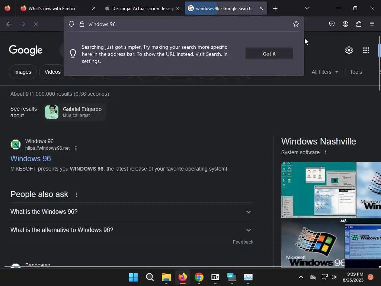Close the What's new with Firefox tab
Screen dimensions: 381x286
tap(94, 9)
